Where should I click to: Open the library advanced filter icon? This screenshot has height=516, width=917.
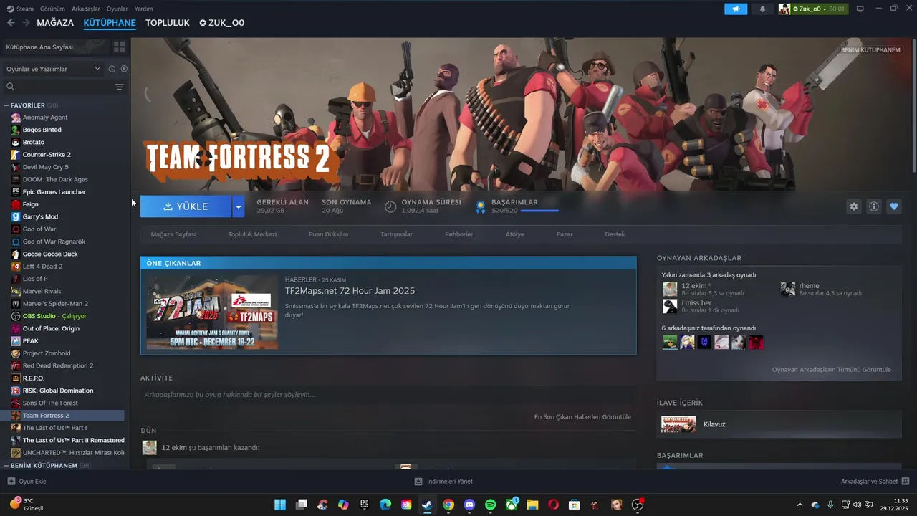119,87
